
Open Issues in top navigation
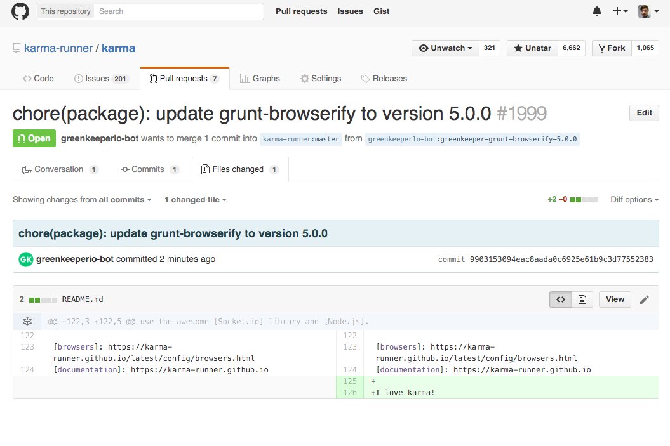350,11
